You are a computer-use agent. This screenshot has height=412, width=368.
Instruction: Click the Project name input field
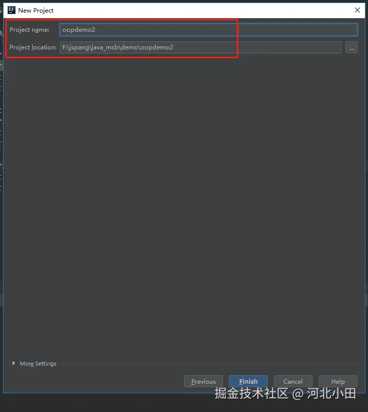coord(208,30)
